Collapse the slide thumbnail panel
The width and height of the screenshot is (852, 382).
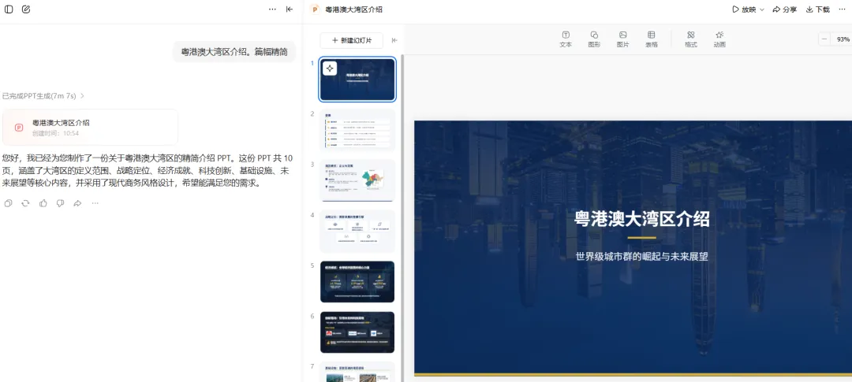(394, 40)
